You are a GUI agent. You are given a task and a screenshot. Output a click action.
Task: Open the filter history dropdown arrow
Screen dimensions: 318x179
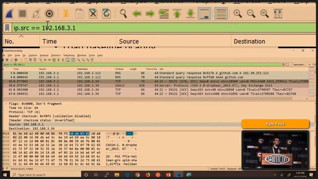(291, 65)
